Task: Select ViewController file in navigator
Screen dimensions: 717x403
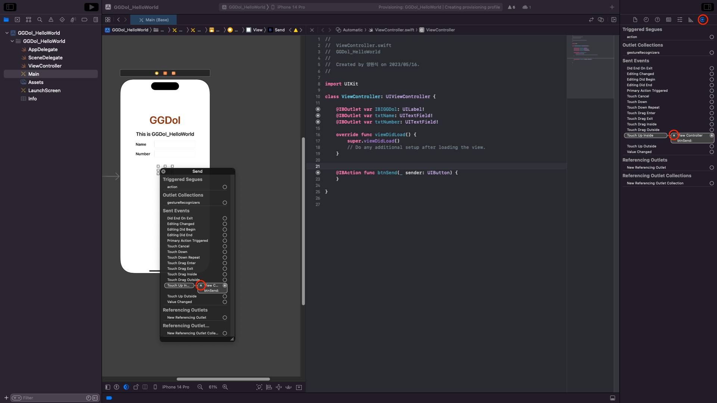Action: coord(45,66)
